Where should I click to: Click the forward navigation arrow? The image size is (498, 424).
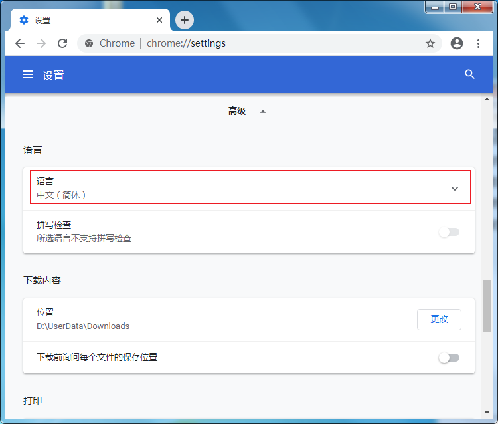click(x=41, y=43)
